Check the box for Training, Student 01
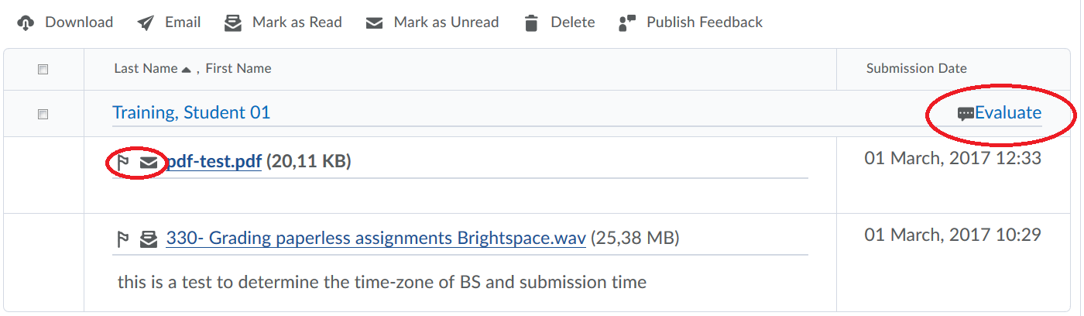1084x316 pixels. (x=43, y=114)
